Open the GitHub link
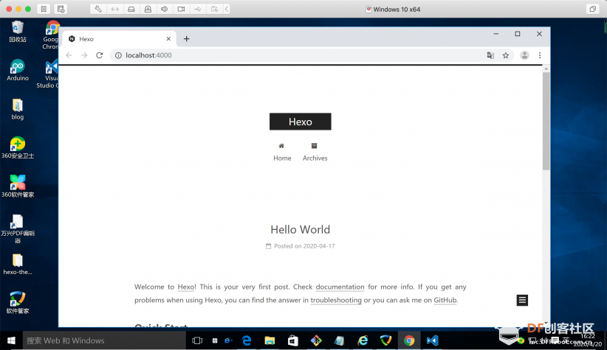Screen dimensions: 607x350 pyautogui.click(x=445, y=300)
